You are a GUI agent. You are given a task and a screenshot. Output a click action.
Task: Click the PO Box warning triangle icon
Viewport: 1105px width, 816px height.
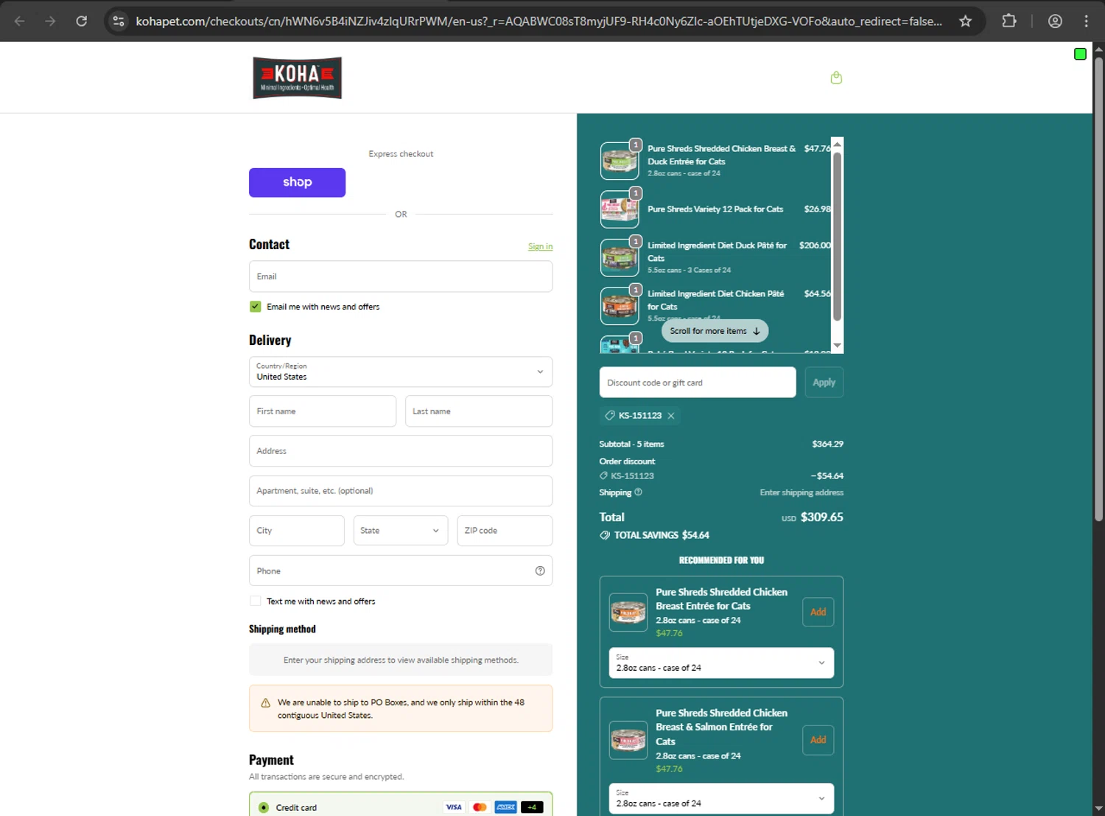tap(265, 702)
